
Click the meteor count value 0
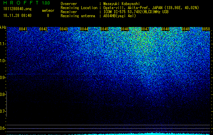coord(48,16)
